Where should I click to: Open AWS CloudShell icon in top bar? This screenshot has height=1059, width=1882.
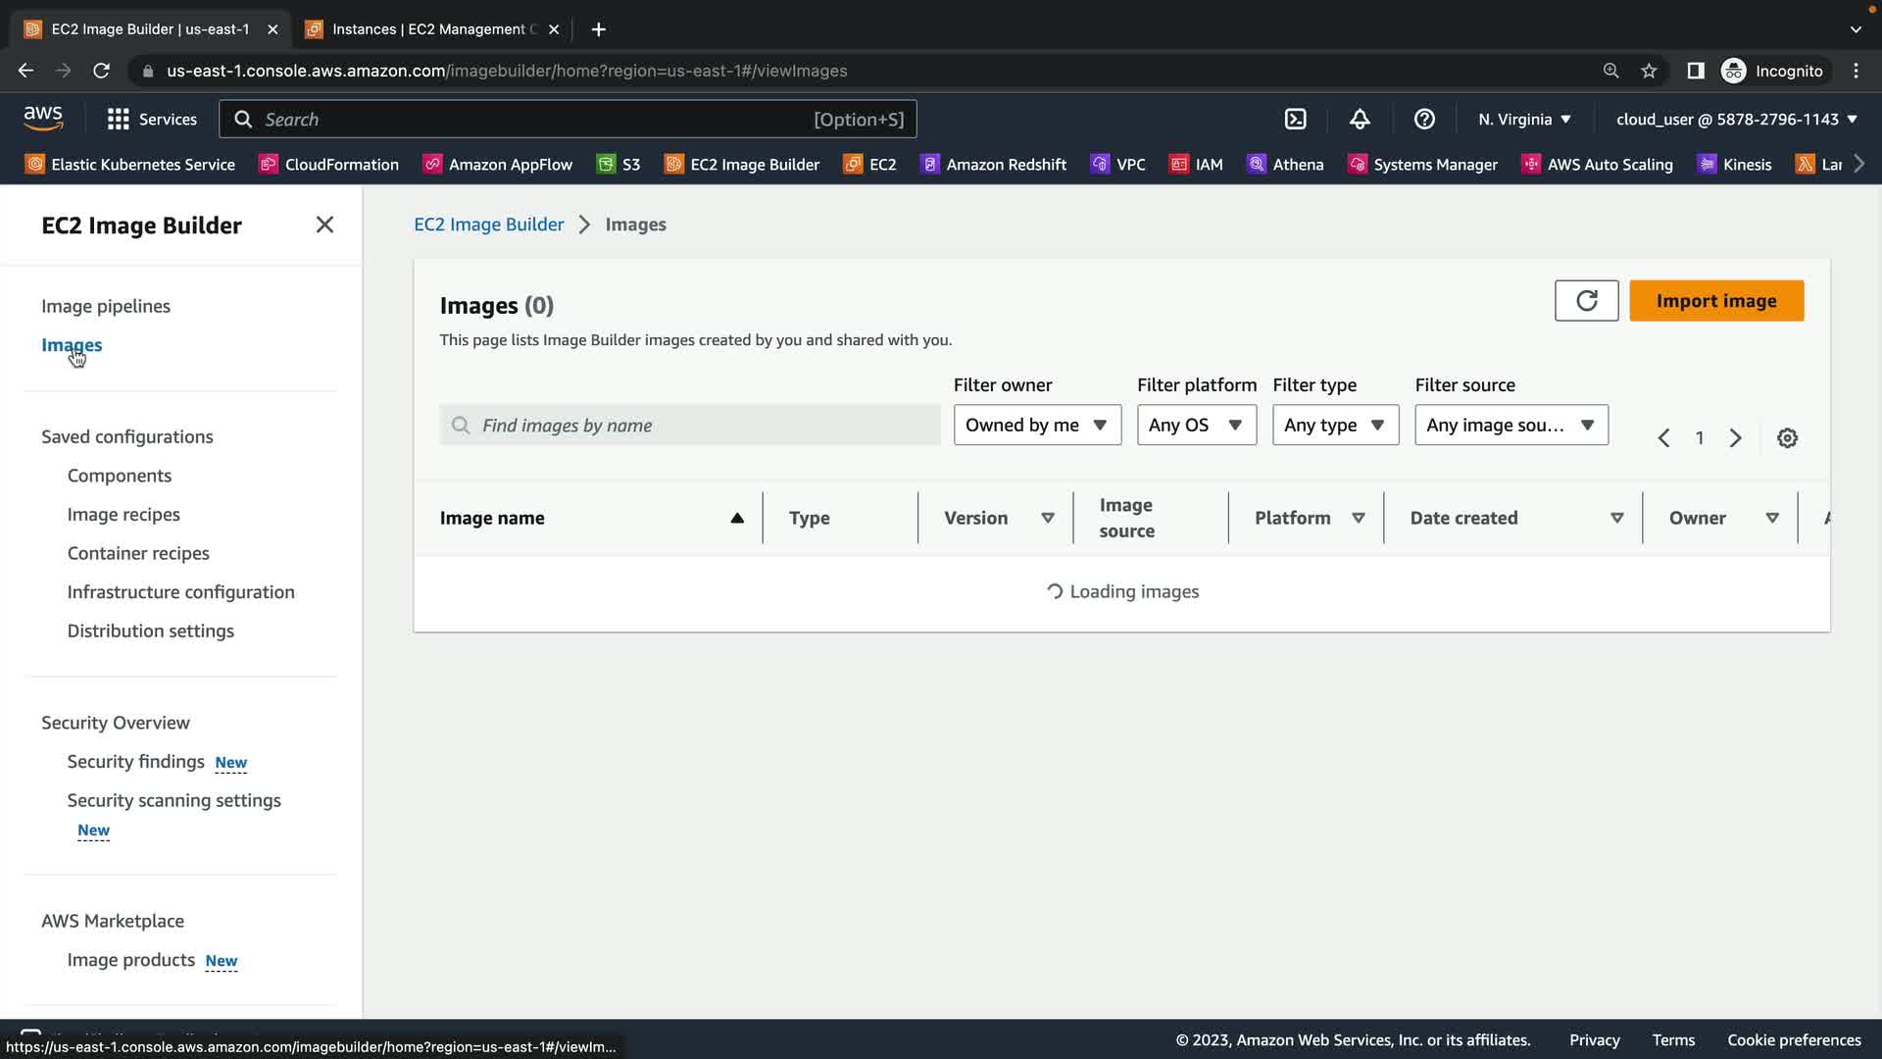[1295, 120]
